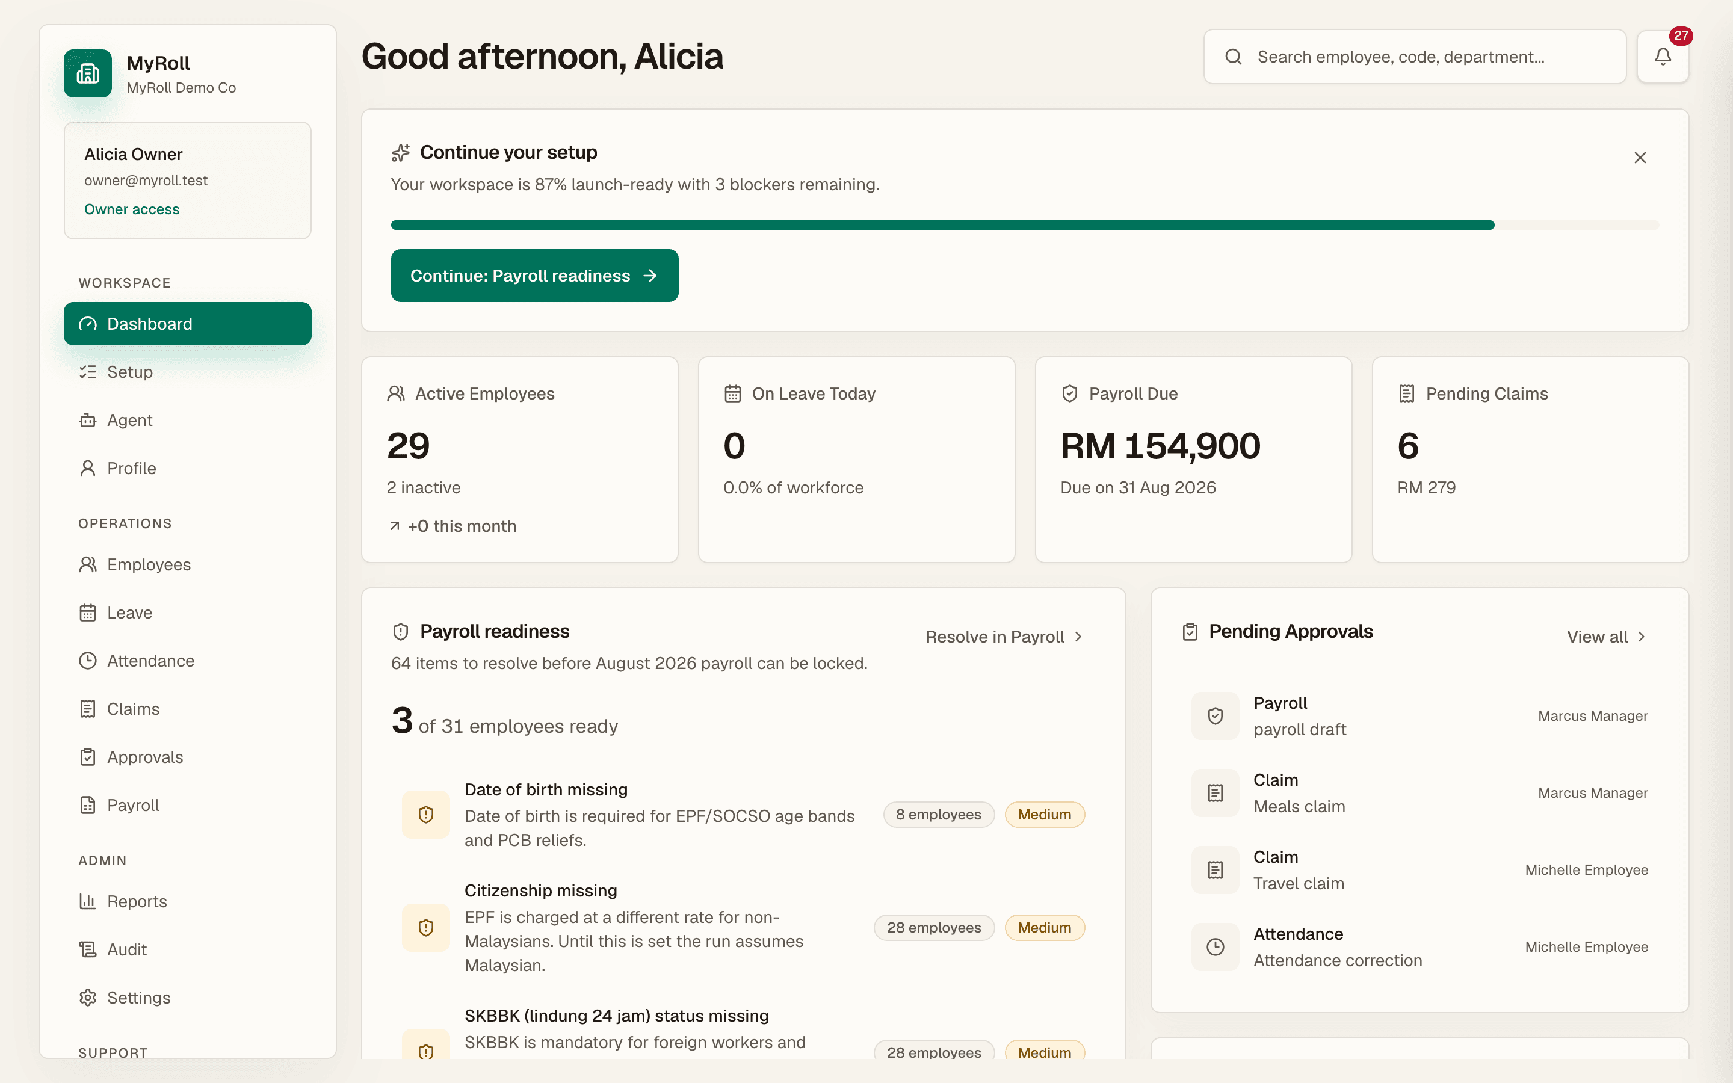Navigate to Employees
1733x1083 pixels.
click(x=188, y=564)
